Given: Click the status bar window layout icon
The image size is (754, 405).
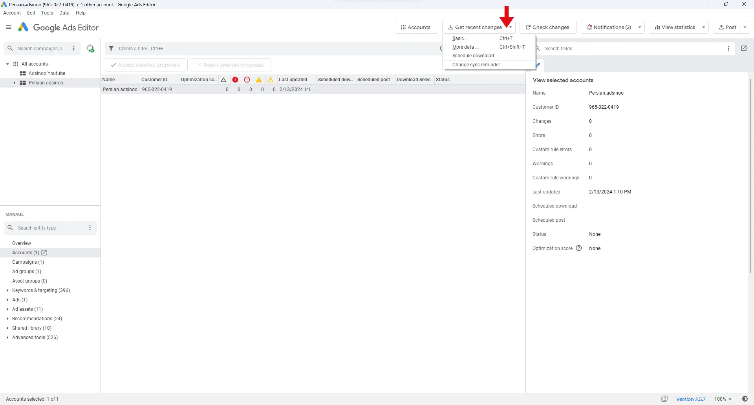Looking at the screenshot, I should tap(664, 399).
